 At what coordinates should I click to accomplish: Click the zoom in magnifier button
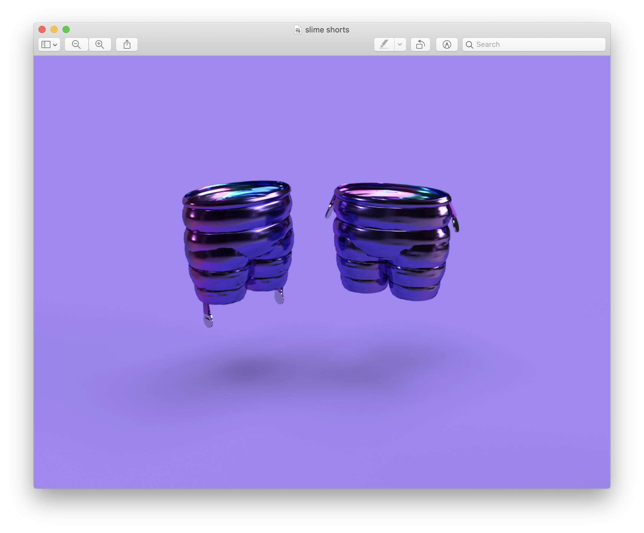click(x=100, y=44)
